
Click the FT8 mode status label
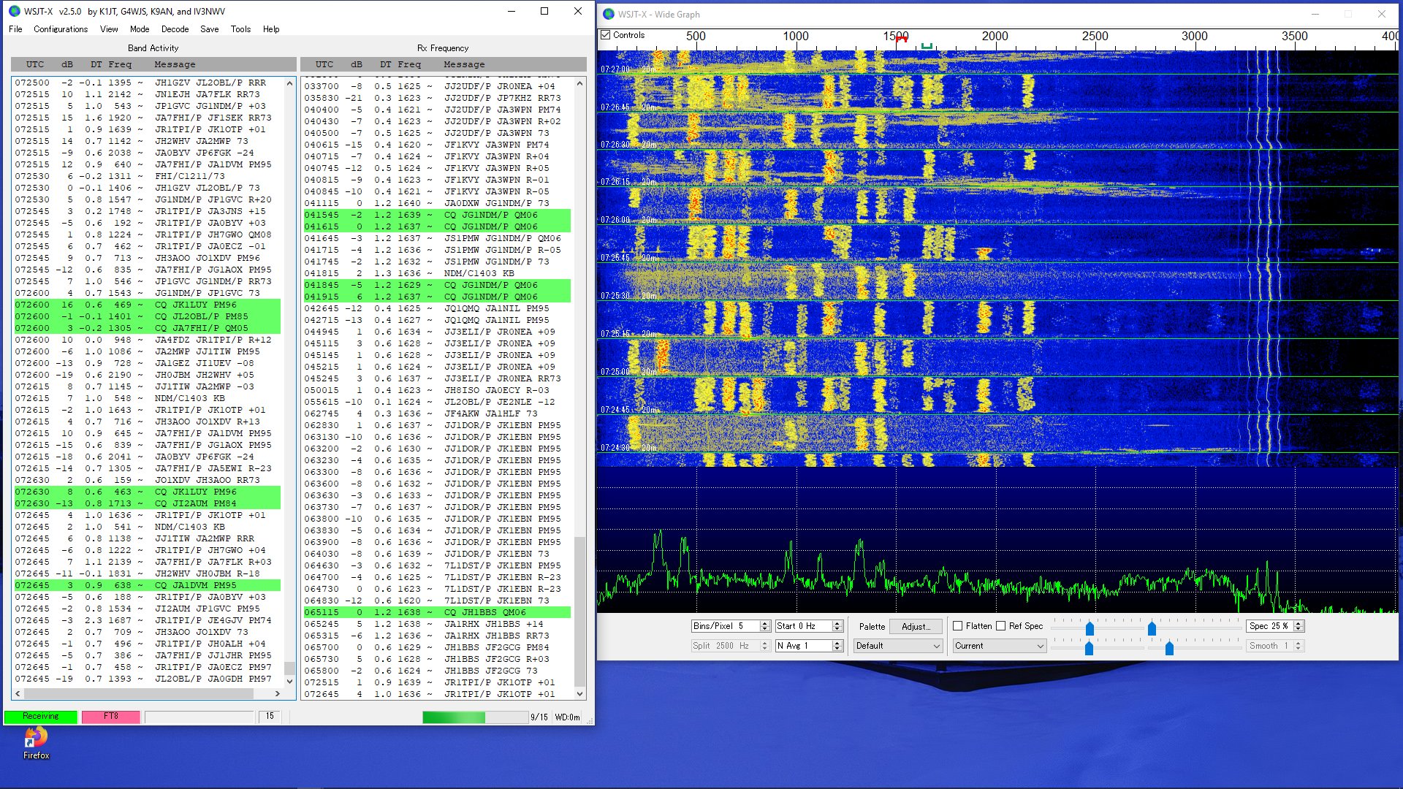pos(111,717)
